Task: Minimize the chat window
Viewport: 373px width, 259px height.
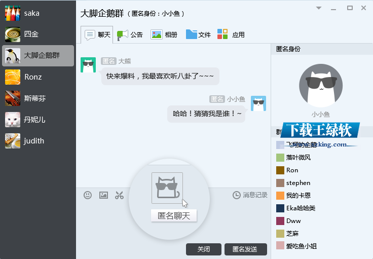Action: pyautogui.click(x=333, y=8)
